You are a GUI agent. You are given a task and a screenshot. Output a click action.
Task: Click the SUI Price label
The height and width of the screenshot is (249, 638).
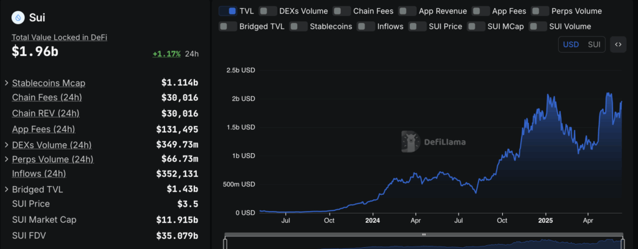click(x=31, y=204)
